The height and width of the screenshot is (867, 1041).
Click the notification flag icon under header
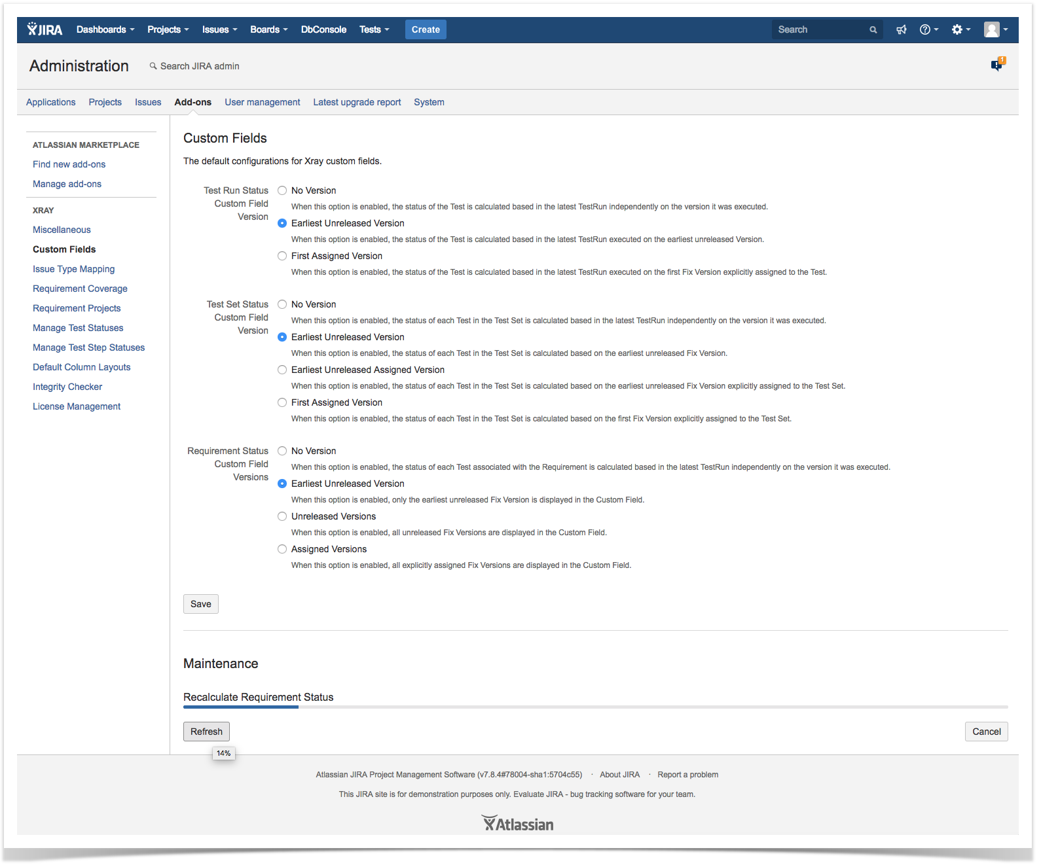(x=998, y=64)
